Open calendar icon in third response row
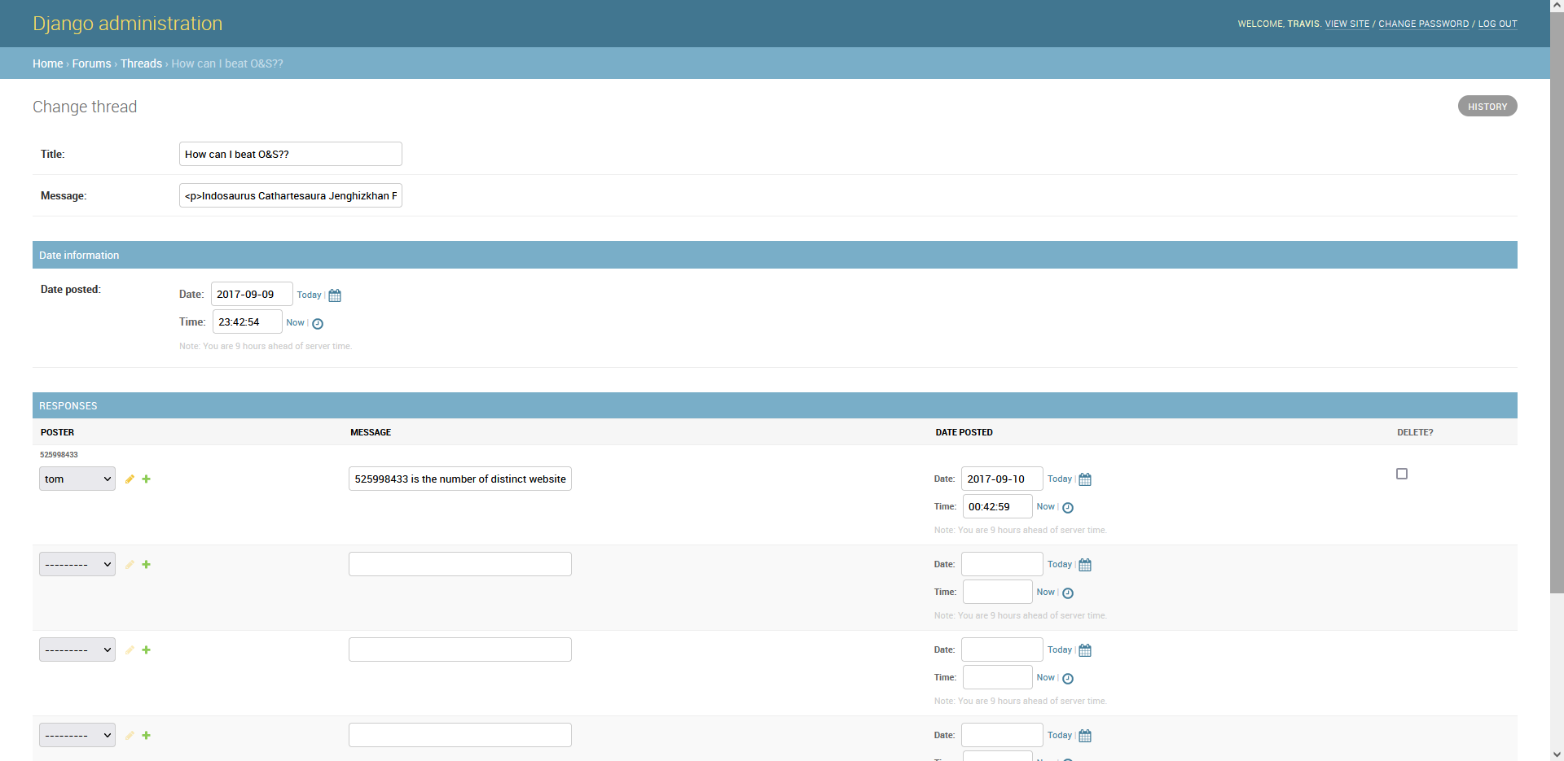Viewport: 1564px width, 761px height. [1085, 650]
